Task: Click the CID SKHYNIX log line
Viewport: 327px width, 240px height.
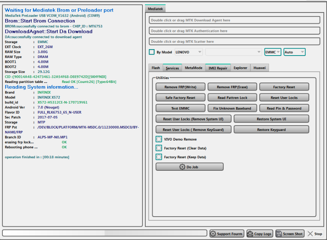Action: tap(55, 77)
